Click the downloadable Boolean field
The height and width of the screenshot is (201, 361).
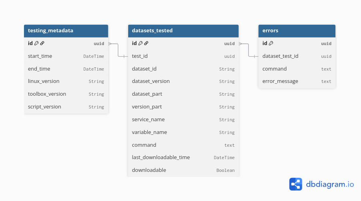(183, 170)
